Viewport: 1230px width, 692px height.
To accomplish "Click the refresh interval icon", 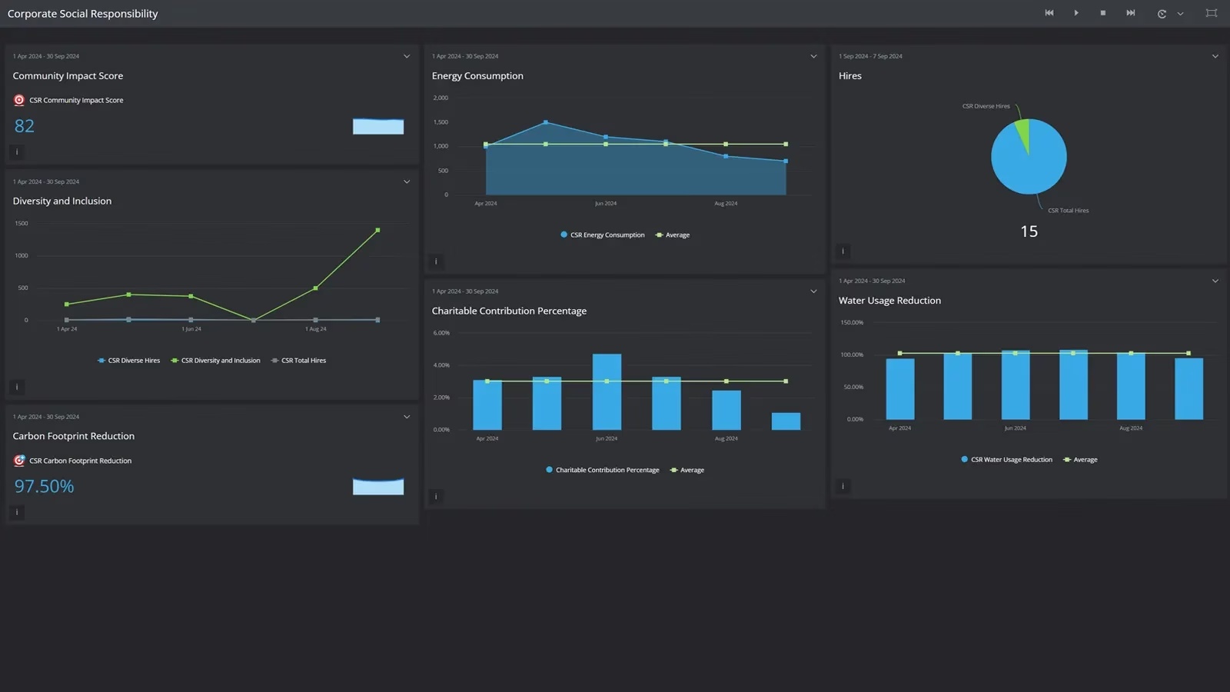I will tap(1162, 13).
